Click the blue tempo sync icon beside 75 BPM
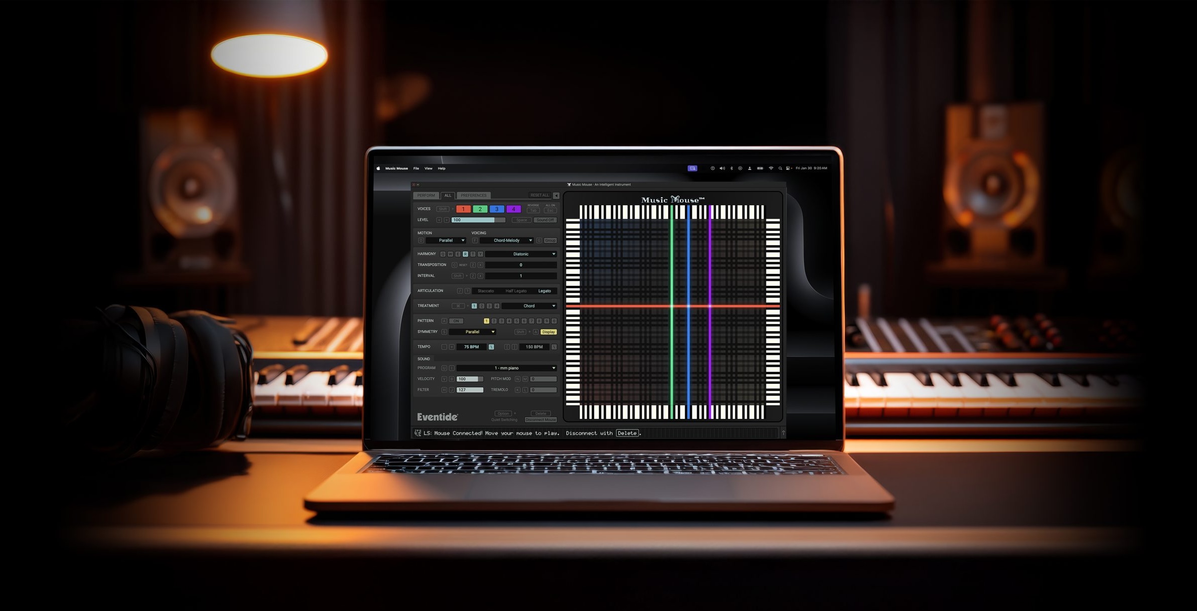 click(x=491, y=347)
